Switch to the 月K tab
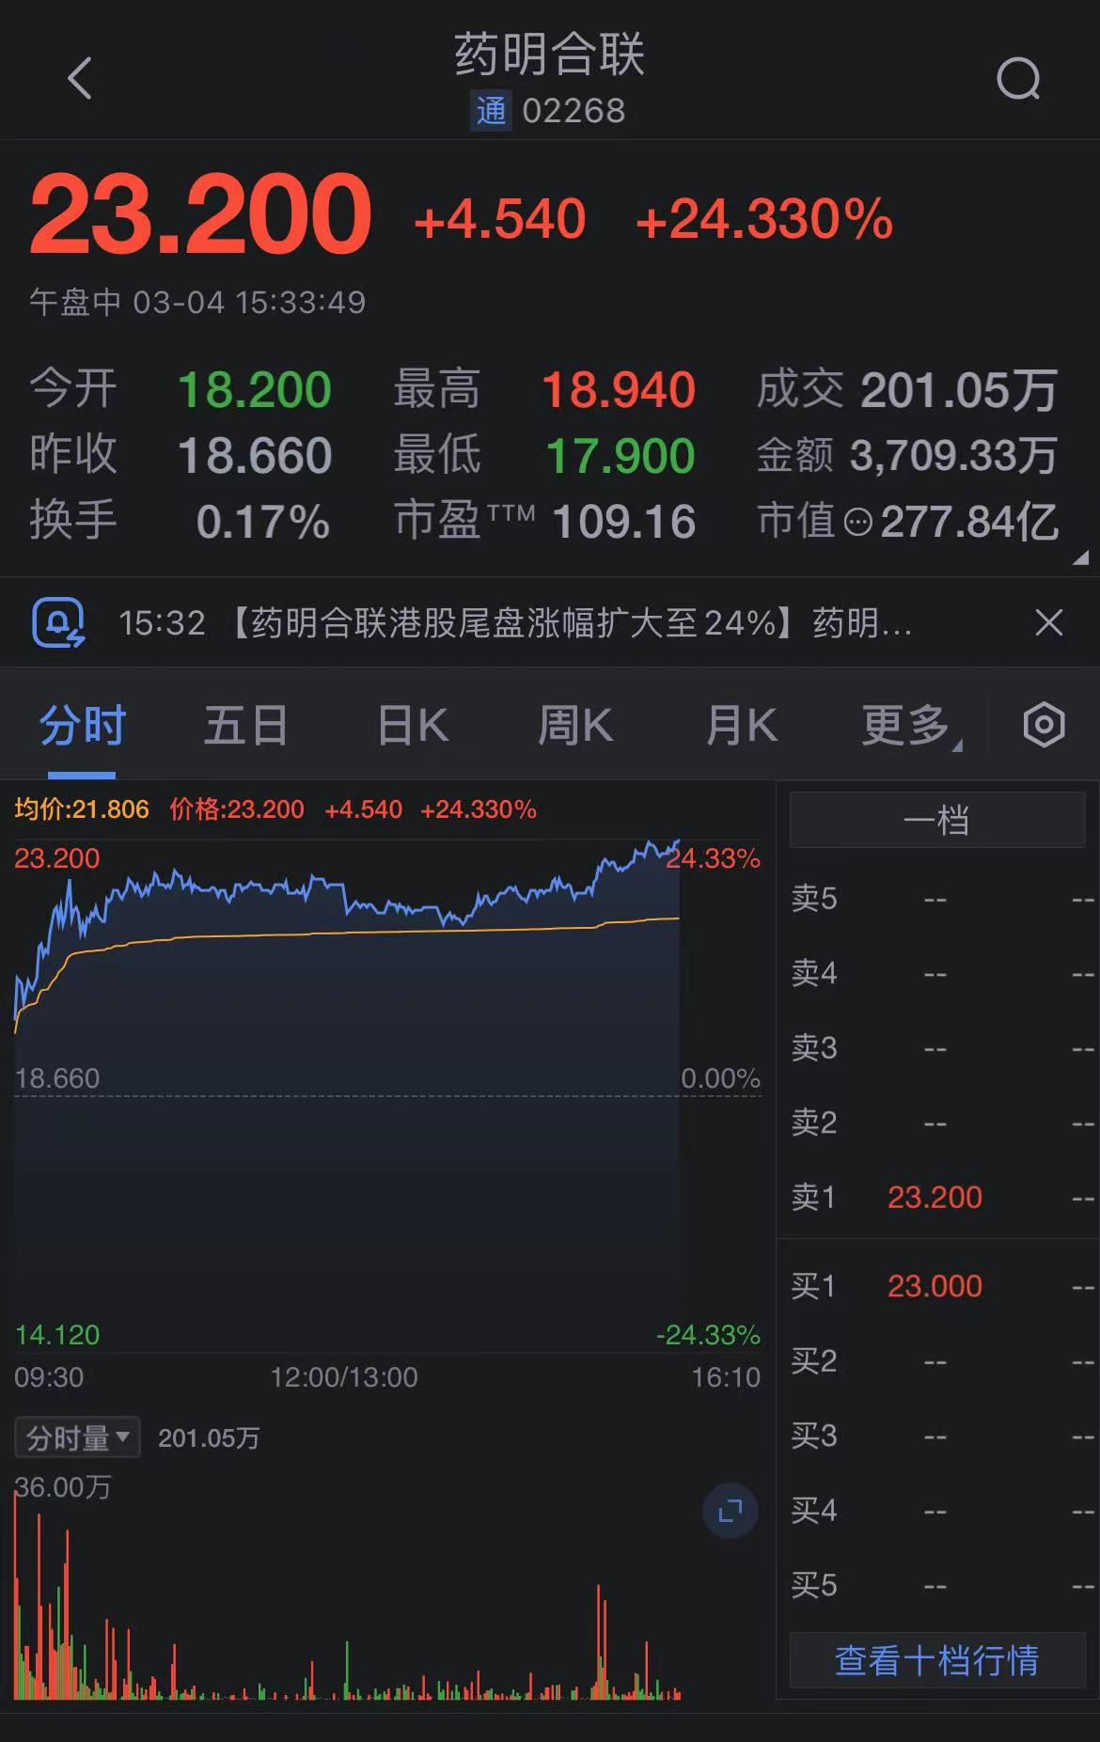The height and width of the screenshot is (1742, 1100). pos(741,726)
